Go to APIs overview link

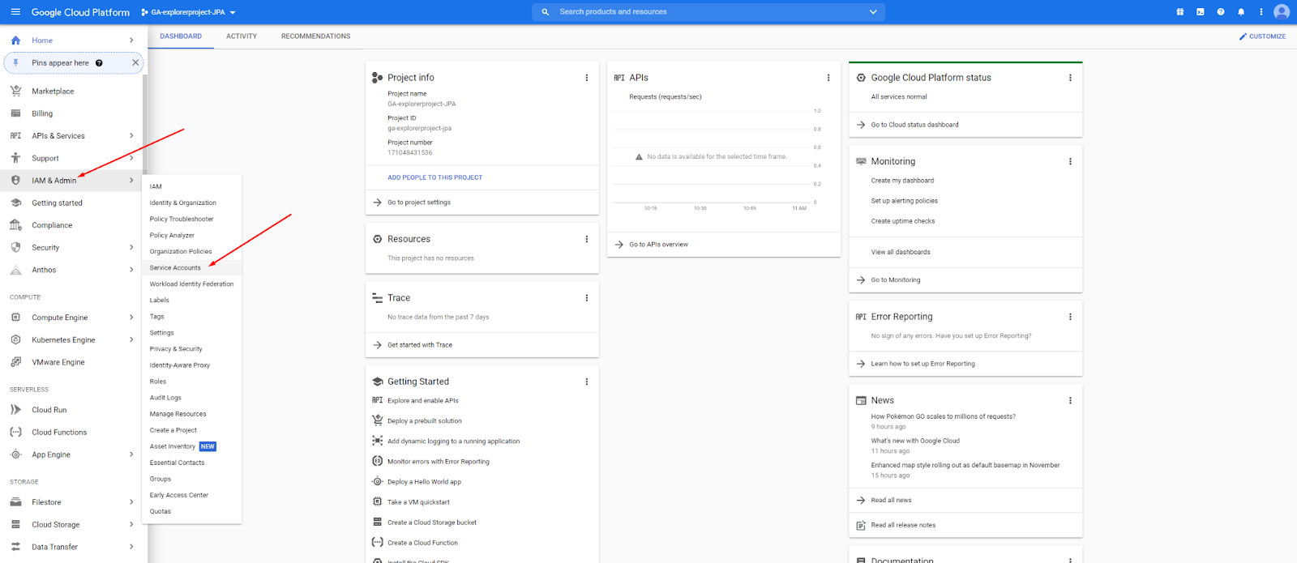click(x=658, y=245)
